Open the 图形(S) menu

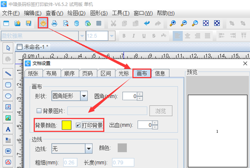point(99,13)
